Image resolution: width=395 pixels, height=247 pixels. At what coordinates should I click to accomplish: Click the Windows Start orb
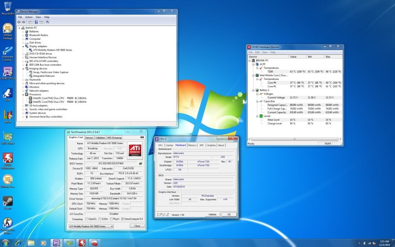pos(5,243)
